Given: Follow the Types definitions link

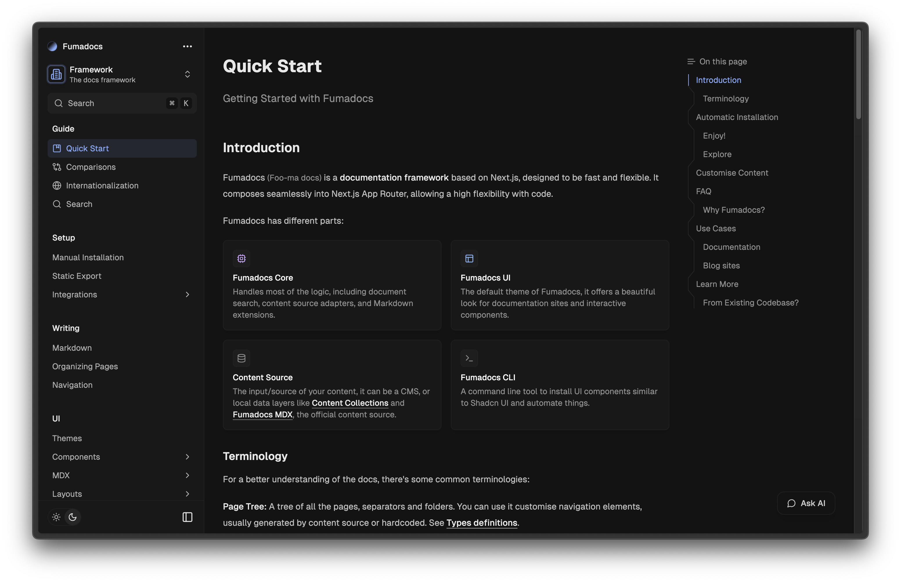Looking at the screenshot, I should (x=482, y=523).
